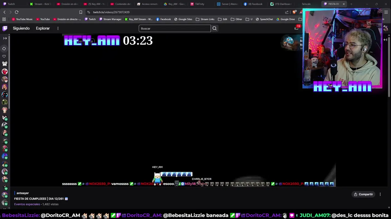The height and width of the screenshot is (219, 391).
Task: Open the Stream Links bookmark folder
Action: pyautogui.click(x=205, y=19)
